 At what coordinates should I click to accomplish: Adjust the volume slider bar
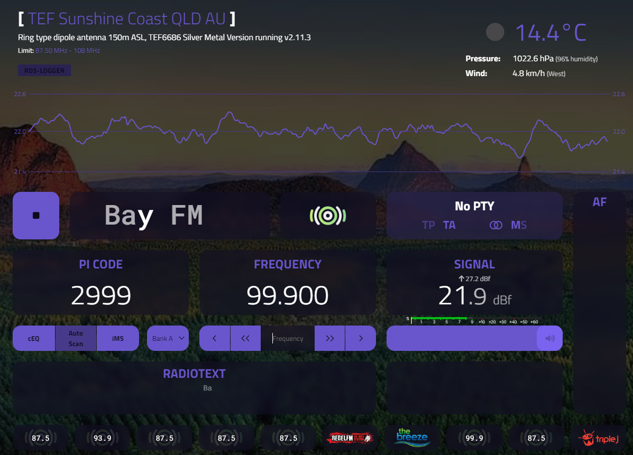[461, 338]
